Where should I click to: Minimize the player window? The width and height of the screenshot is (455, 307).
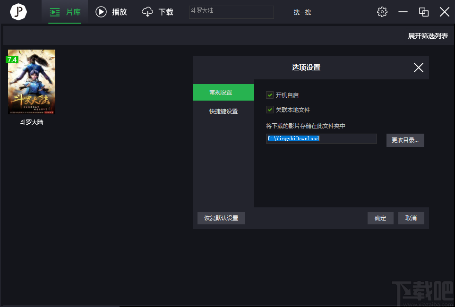click(403, 12)
